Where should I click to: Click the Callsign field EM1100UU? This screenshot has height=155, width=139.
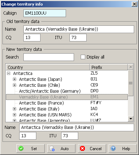point(45,13)
